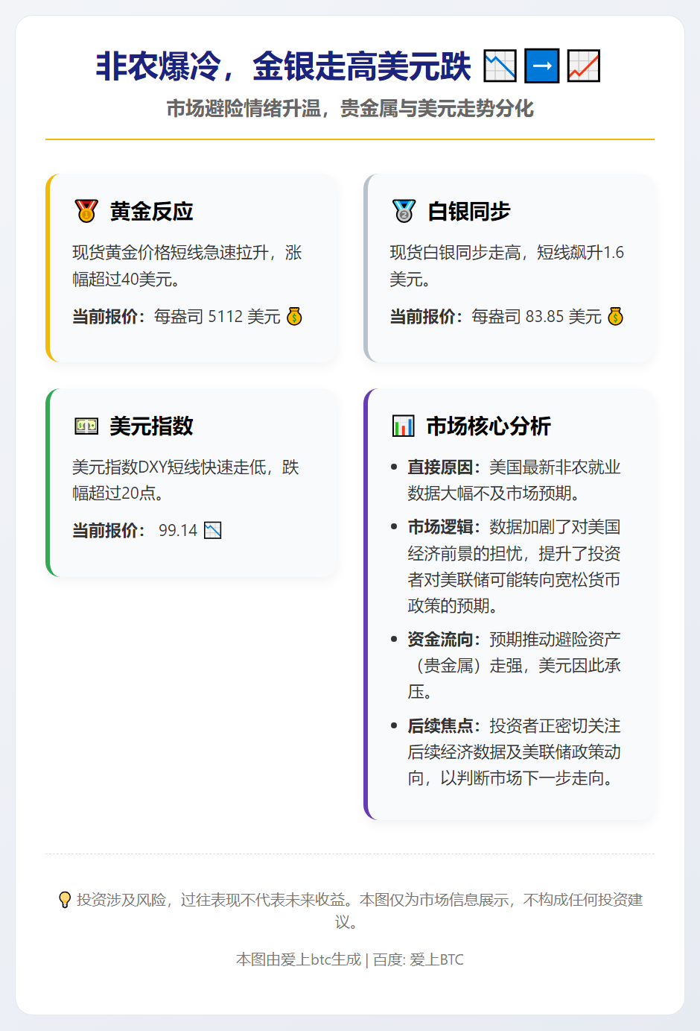
Task: Click the text 现货黄金价格短线急速拉升
Action: click(x=171, y=253)
